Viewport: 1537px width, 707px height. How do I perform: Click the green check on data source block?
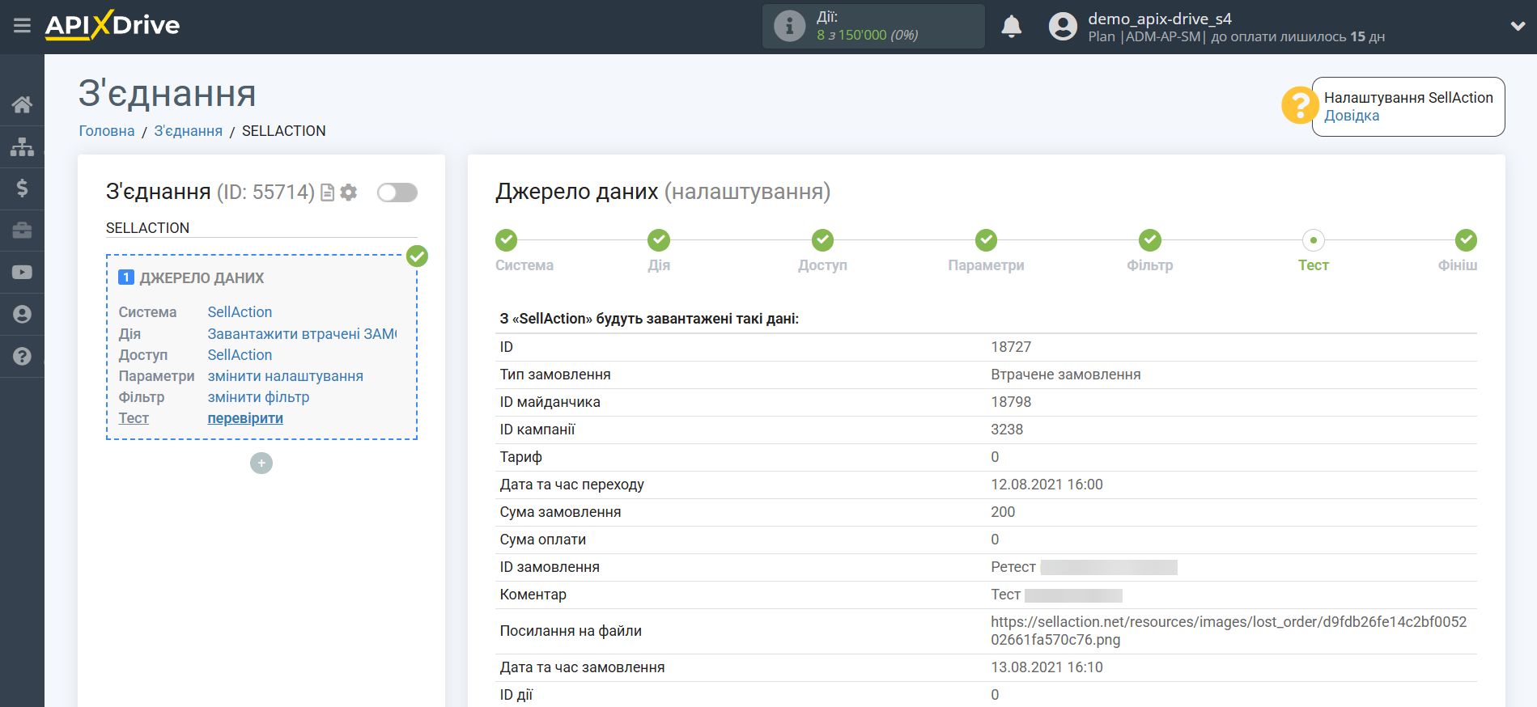point(417,256)
